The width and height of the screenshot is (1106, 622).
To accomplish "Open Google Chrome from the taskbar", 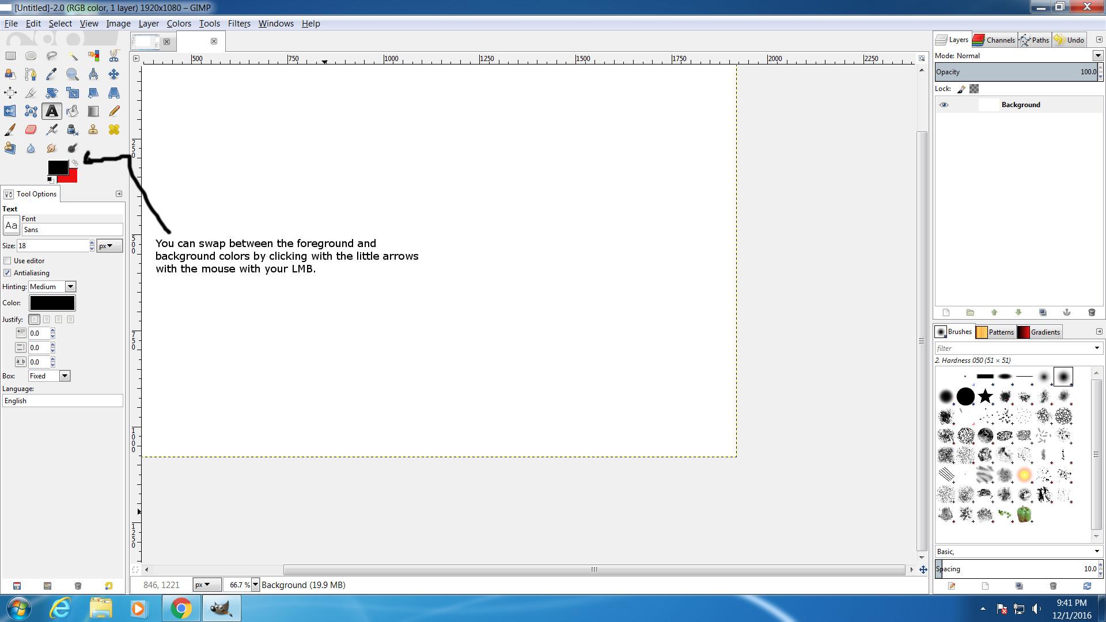I will (180, 608).
